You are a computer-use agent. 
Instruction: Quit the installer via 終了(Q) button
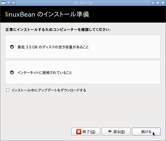86,131
